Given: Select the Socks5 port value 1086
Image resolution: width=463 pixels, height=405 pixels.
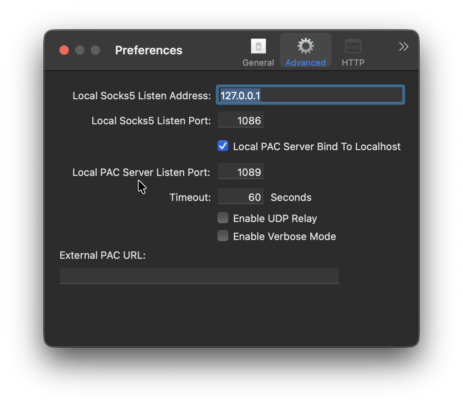Looking at the screenshot, I should tap(240, 120).
